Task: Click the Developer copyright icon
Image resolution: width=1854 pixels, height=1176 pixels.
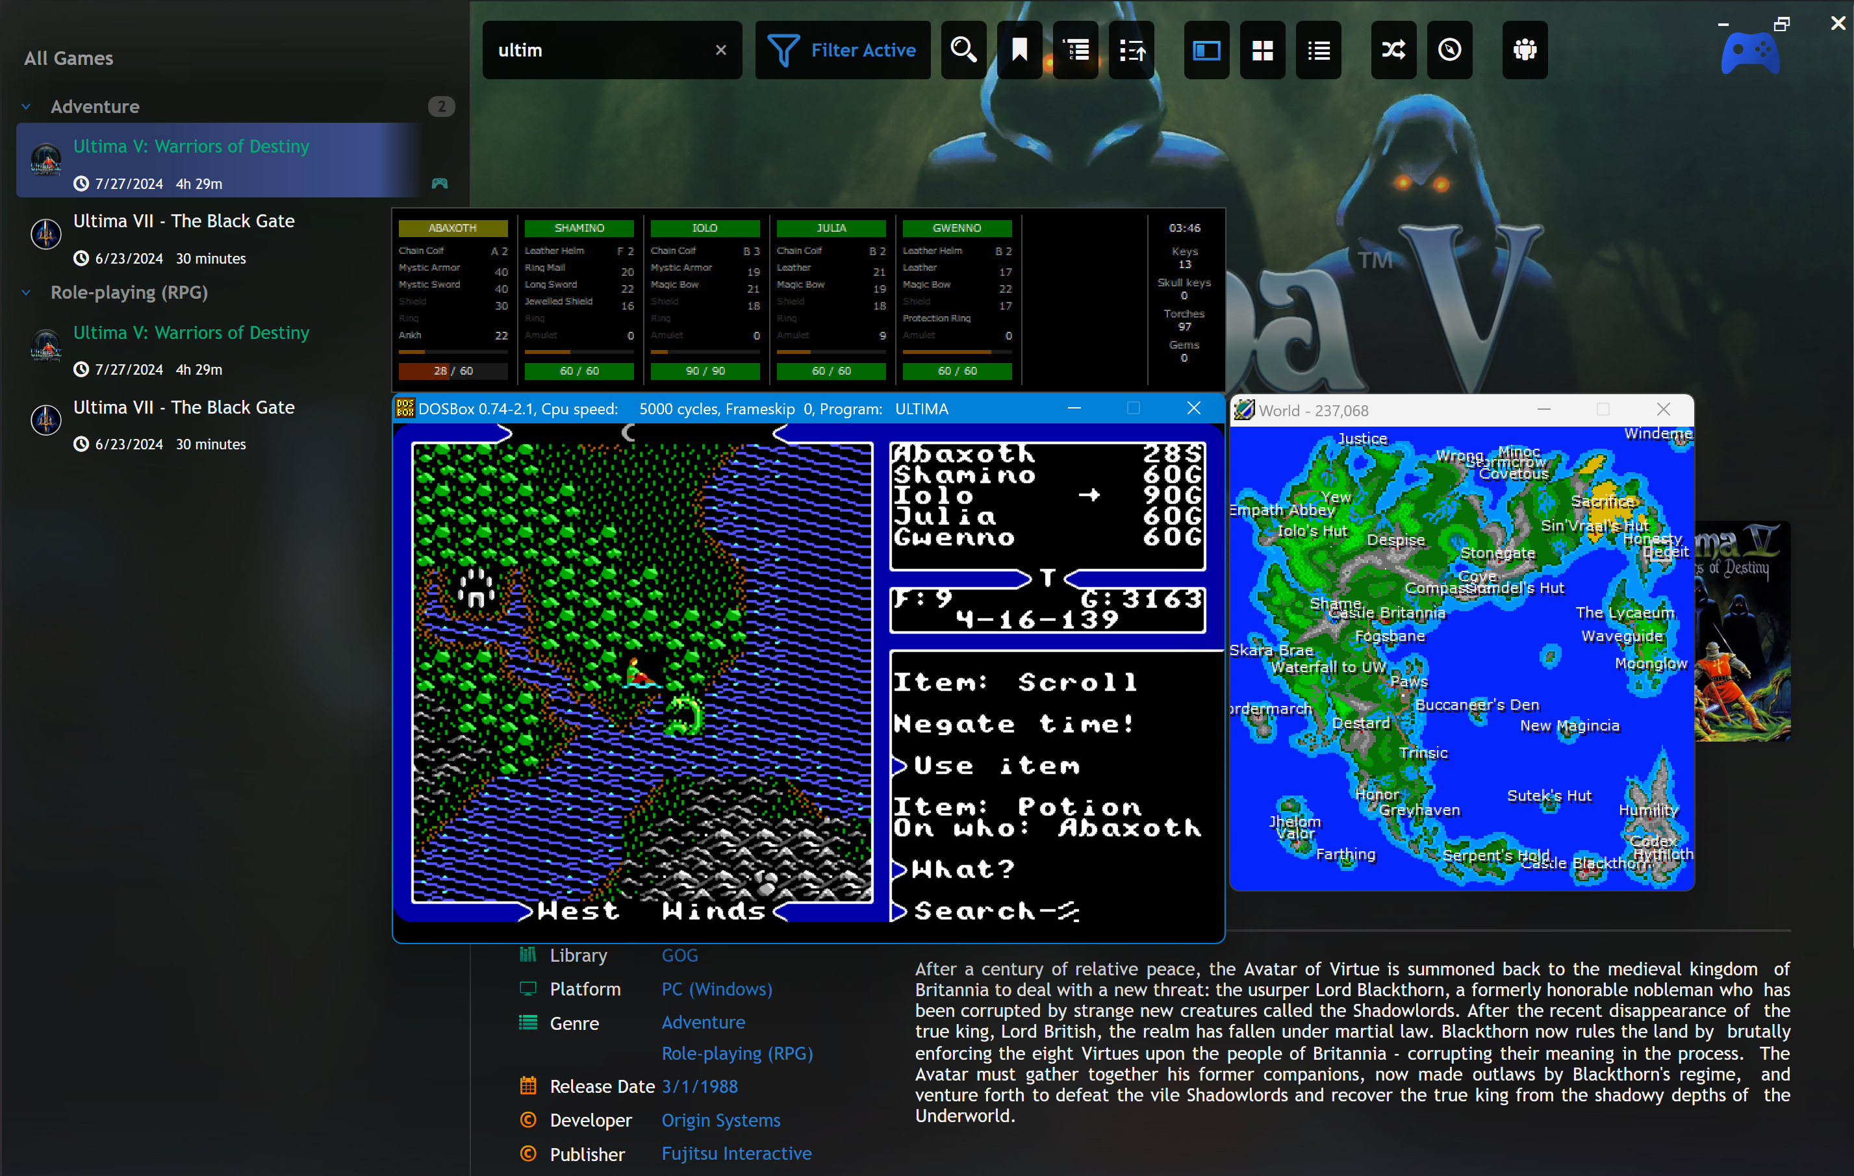Action: (x=527, y=1120)
